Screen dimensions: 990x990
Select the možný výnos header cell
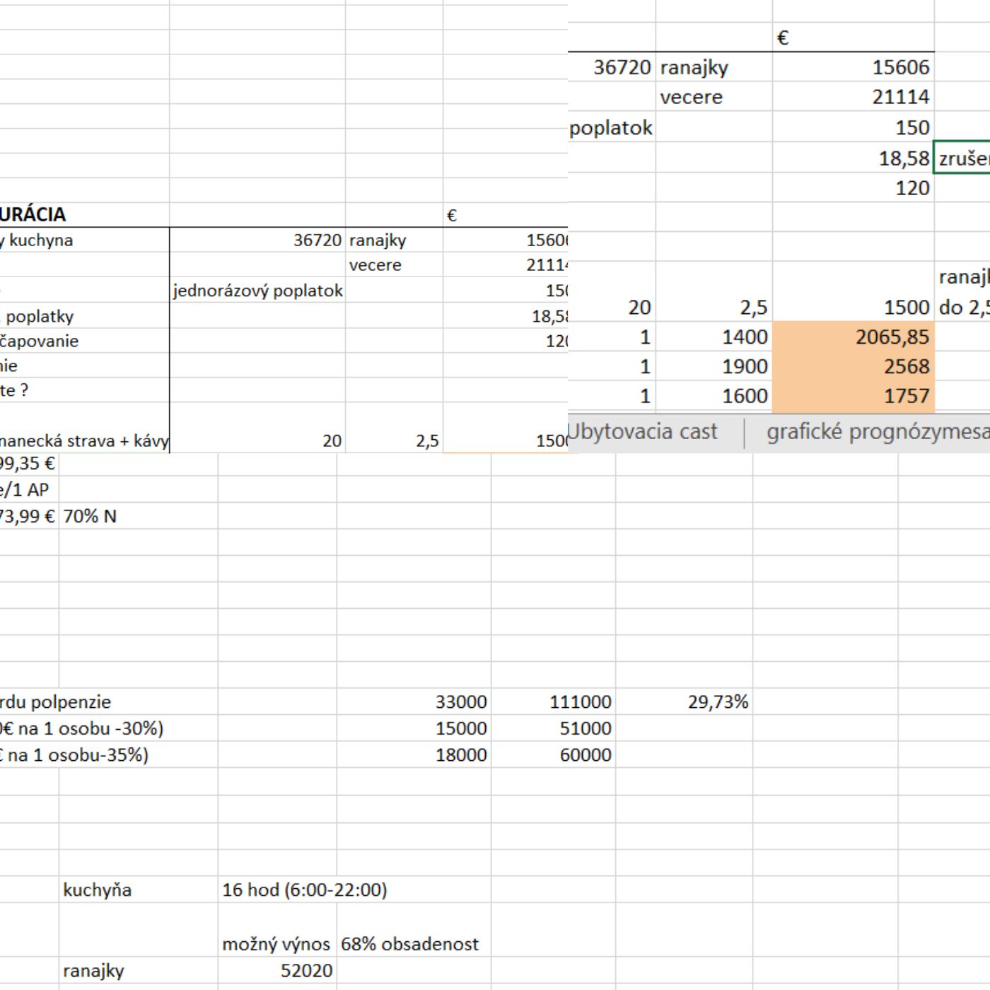pyautogui.click(x=276, y=944)
